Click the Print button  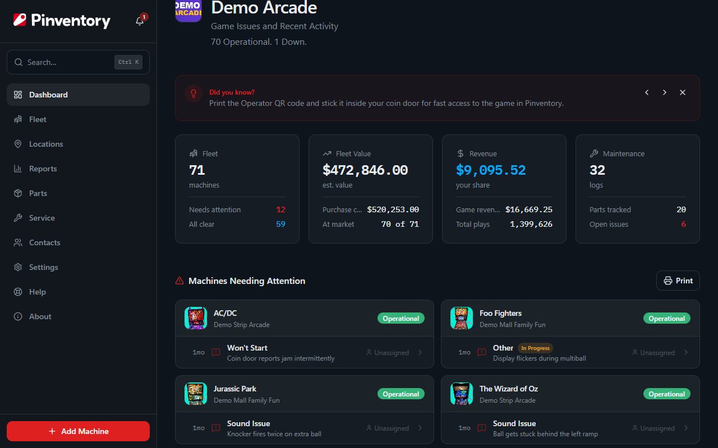coord(678,281)
